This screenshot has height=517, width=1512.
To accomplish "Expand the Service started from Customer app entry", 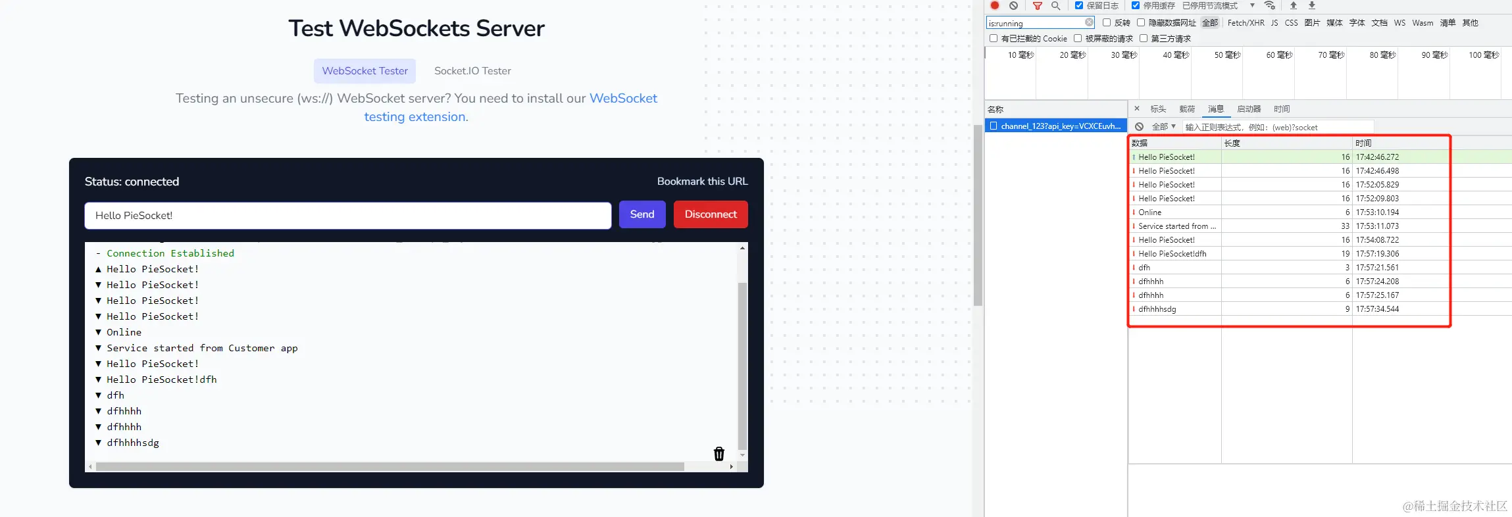I will click(98, 348).
